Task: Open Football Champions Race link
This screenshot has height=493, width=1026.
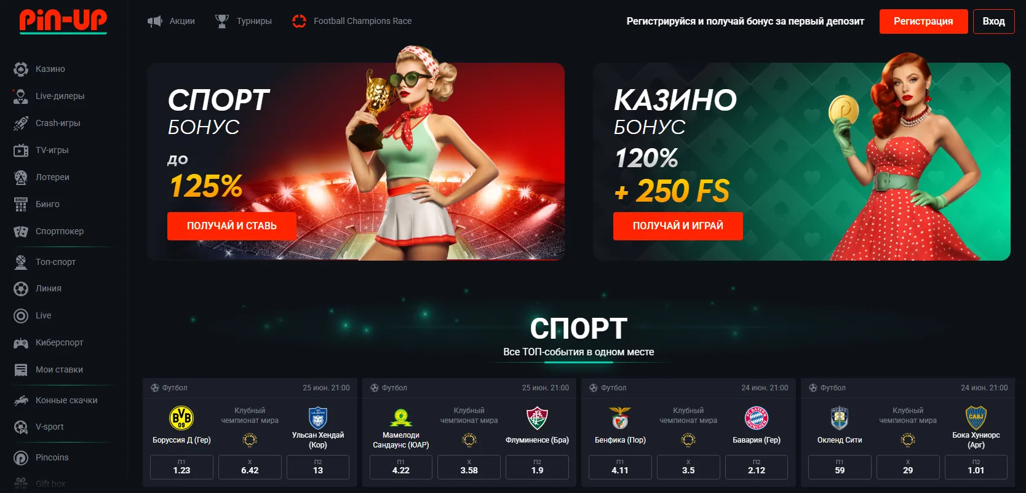Action: (x=352, y=21)
